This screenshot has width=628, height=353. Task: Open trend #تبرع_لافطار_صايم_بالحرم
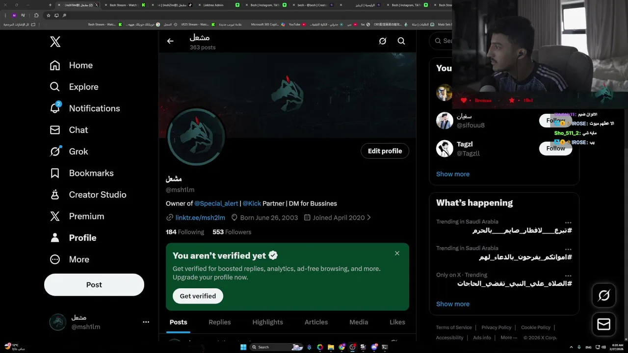click(x=522, y=230)
